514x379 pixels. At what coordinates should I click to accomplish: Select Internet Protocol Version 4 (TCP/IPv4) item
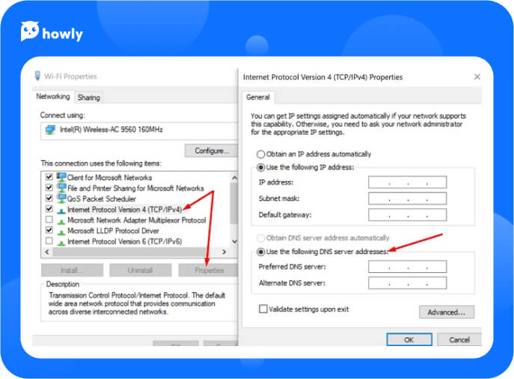click(124, 210)
